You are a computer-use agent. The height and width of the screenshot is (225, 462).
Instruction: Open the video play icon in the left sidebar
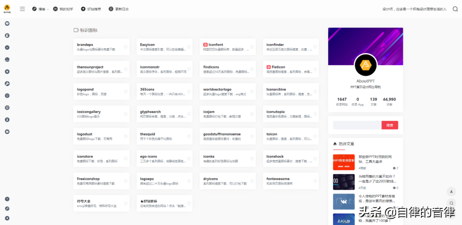[7, 132]
